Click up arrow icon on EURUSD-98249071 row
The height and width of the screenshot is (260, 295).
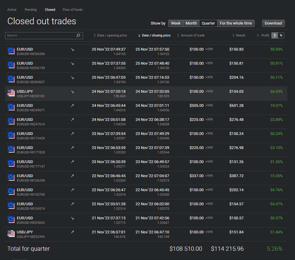72,106
